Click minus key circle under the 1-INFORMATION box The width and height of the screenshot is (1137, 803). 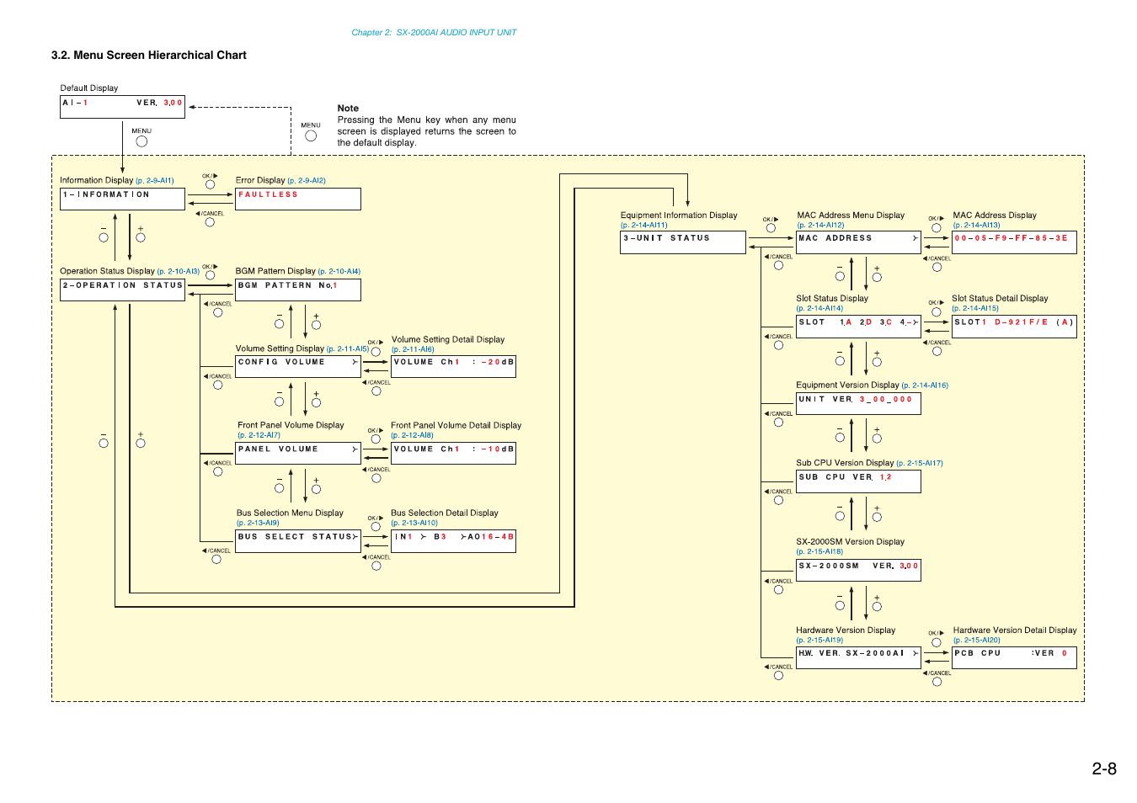[x=104, y=237]
